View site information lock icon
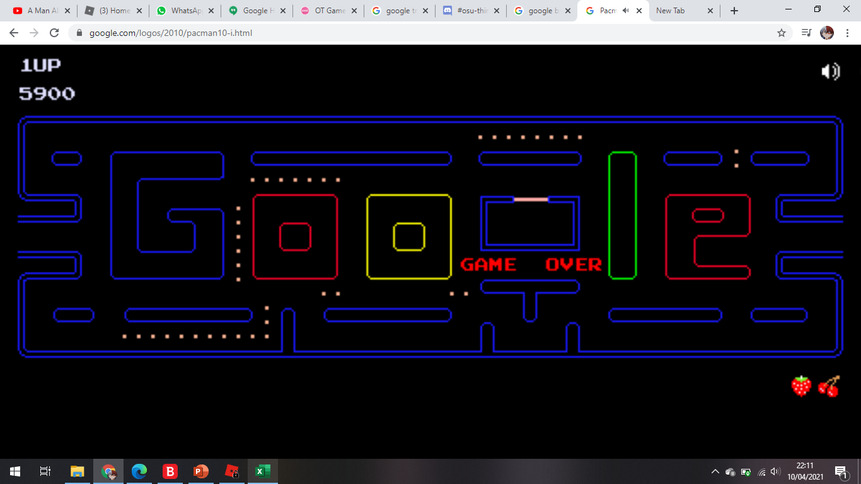Screen dimensions: 861x484 pyautogui.click(x=79, y=33)
